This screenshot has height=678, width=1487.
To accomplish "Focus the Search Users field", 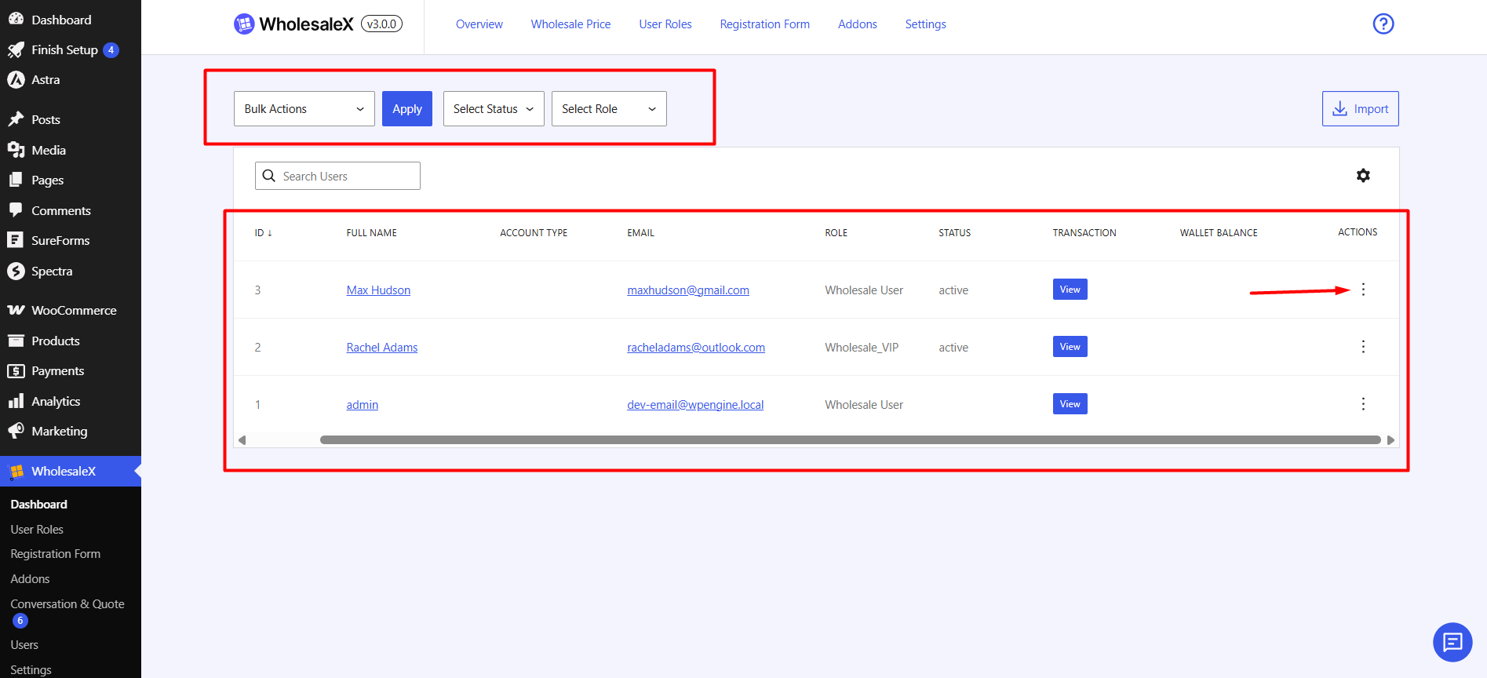I will pos(337,176).
